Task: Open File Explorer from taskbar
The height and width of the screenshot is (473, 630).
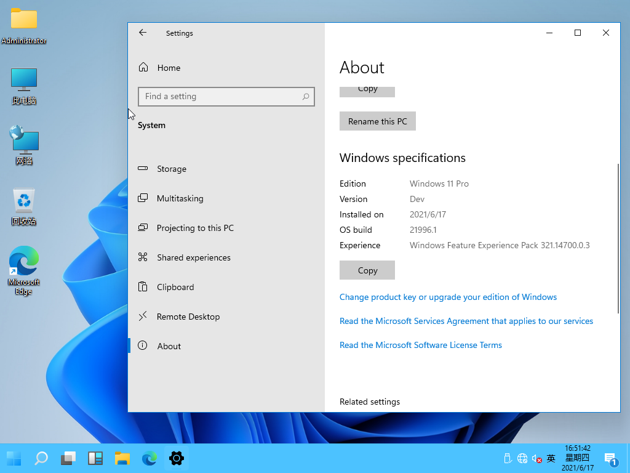Action: (122, 458)
